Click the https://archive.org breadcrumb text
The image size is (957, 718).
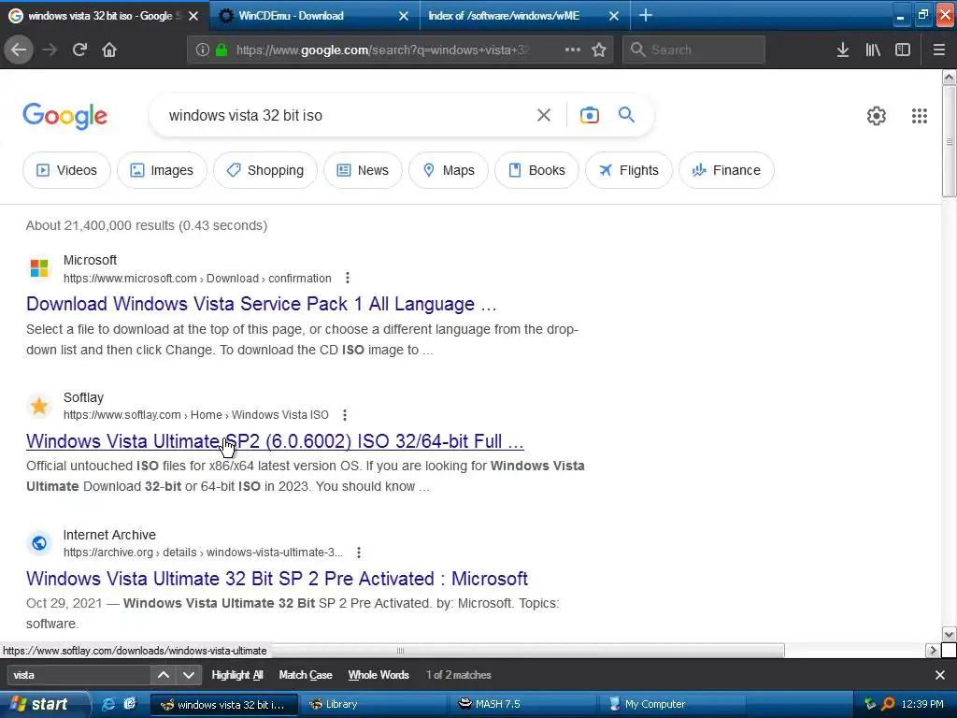[108, 552]
